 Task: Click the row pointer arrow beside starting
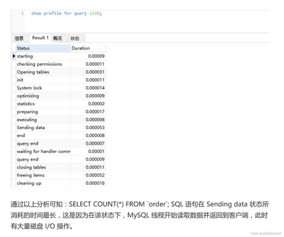click(14, 56)
